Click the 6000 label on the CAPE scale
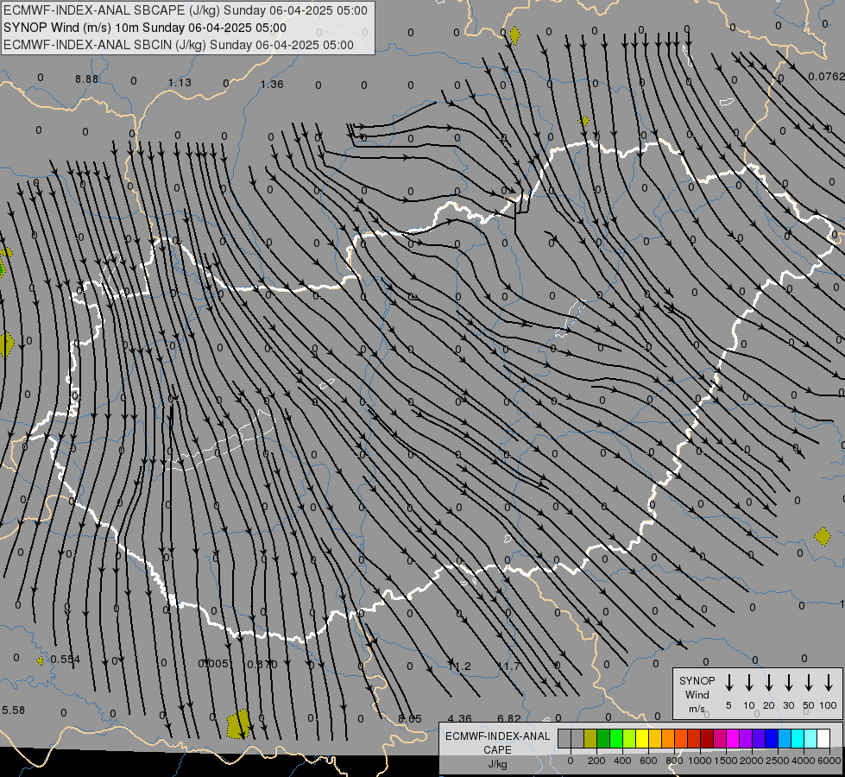Image resolution: width=845 pixels, height=777 pixels. [x=829, y=761]
